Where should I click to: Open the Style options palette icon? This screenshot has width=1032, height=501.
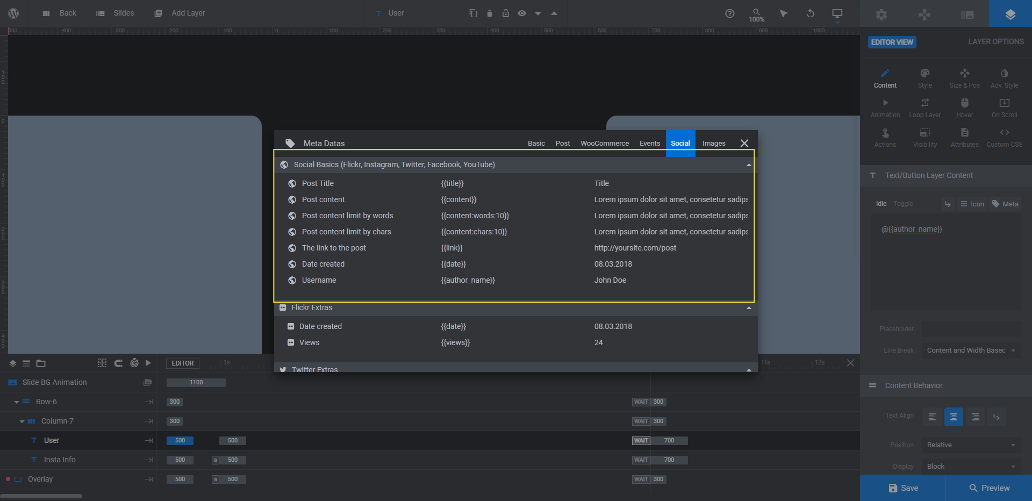[925, 78]
